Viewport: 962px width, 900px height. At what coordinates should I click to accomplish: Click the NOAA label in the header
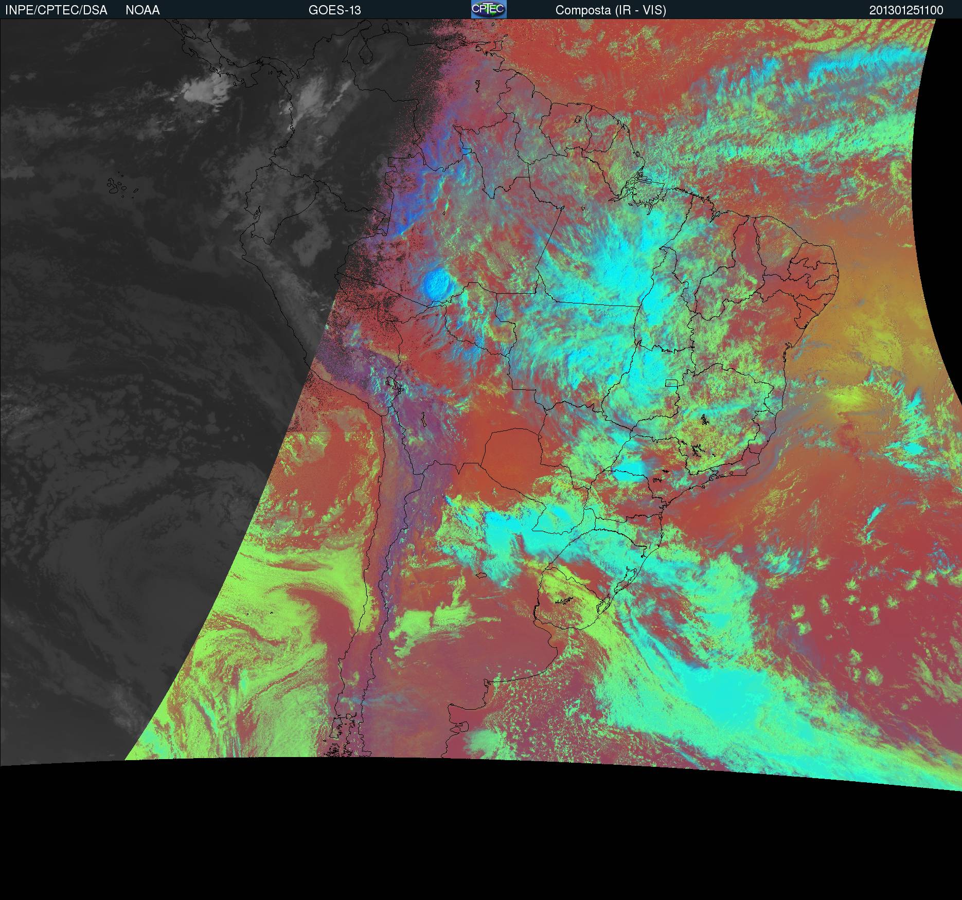click(x=142, y=10)
